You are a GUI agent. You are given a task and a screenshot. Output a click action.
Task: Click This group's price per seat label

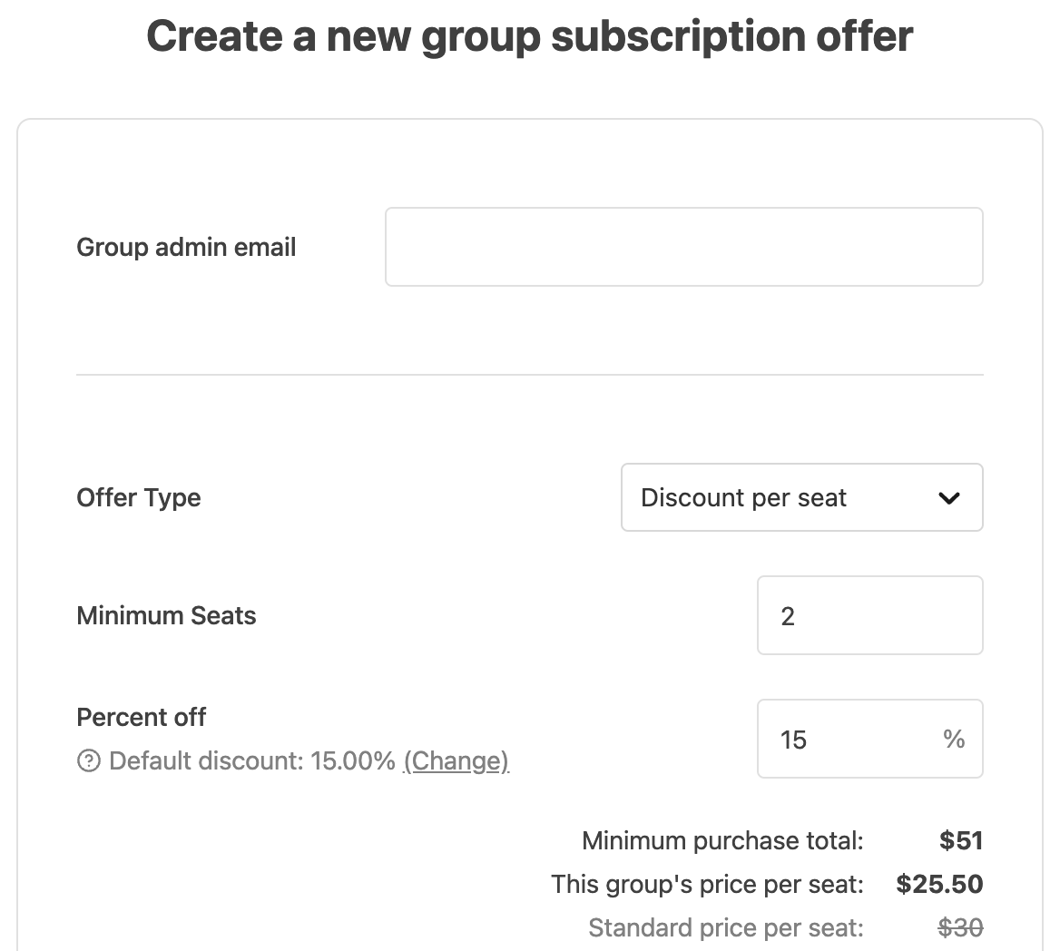707,884
